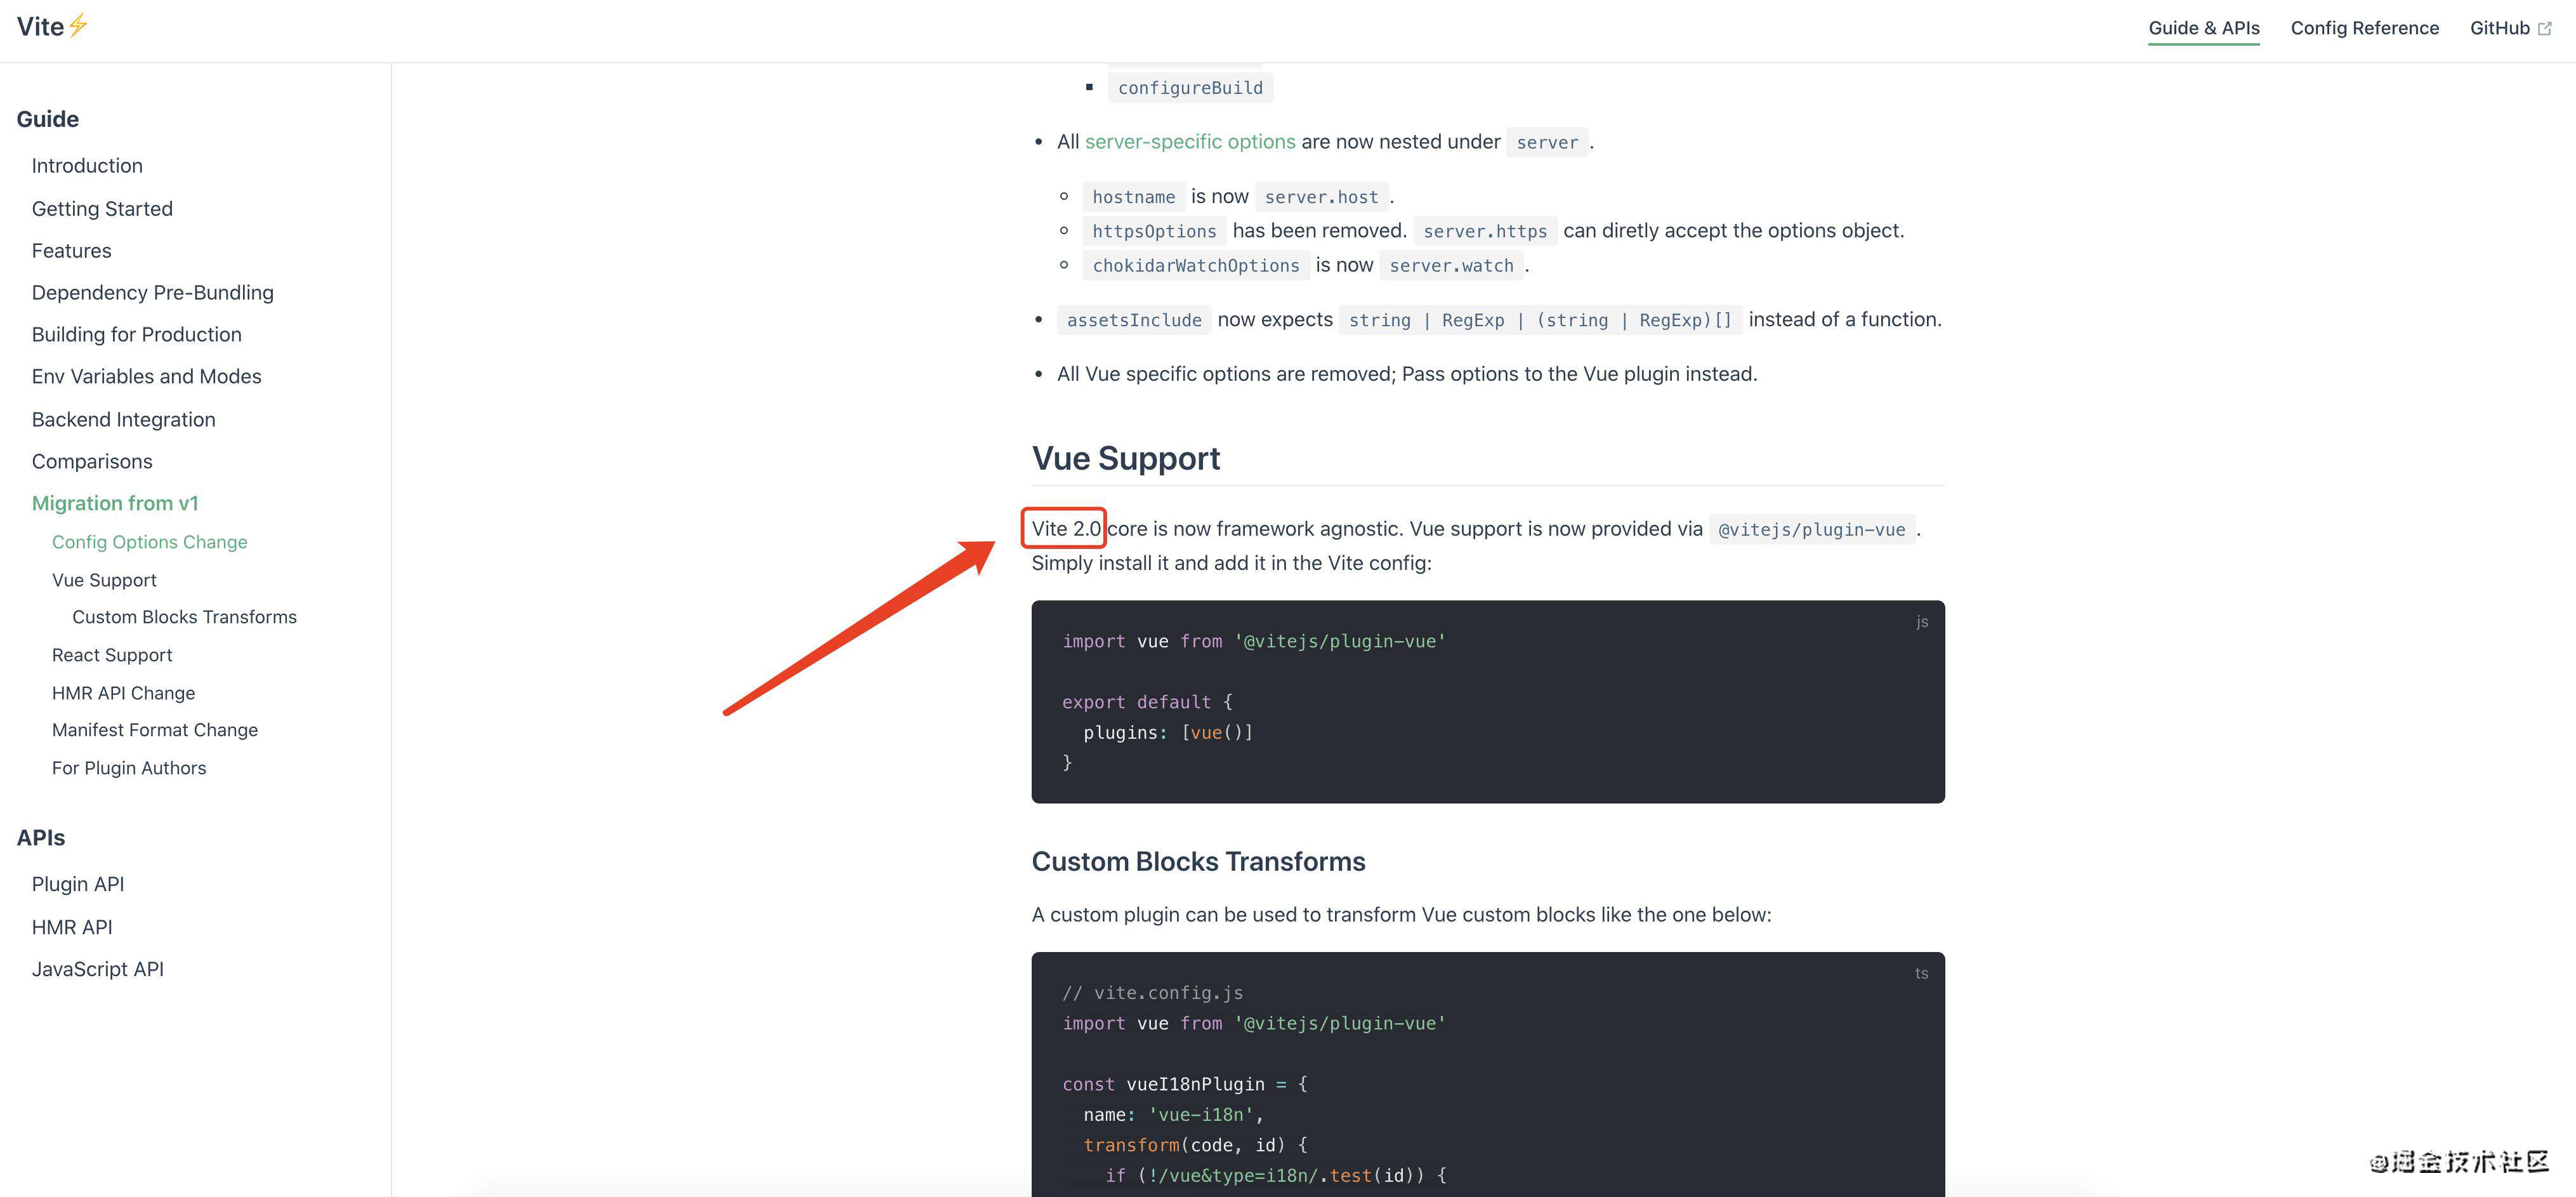Click the Vite logo home link
The image size is (2576, 1197).
click(53, 27)
